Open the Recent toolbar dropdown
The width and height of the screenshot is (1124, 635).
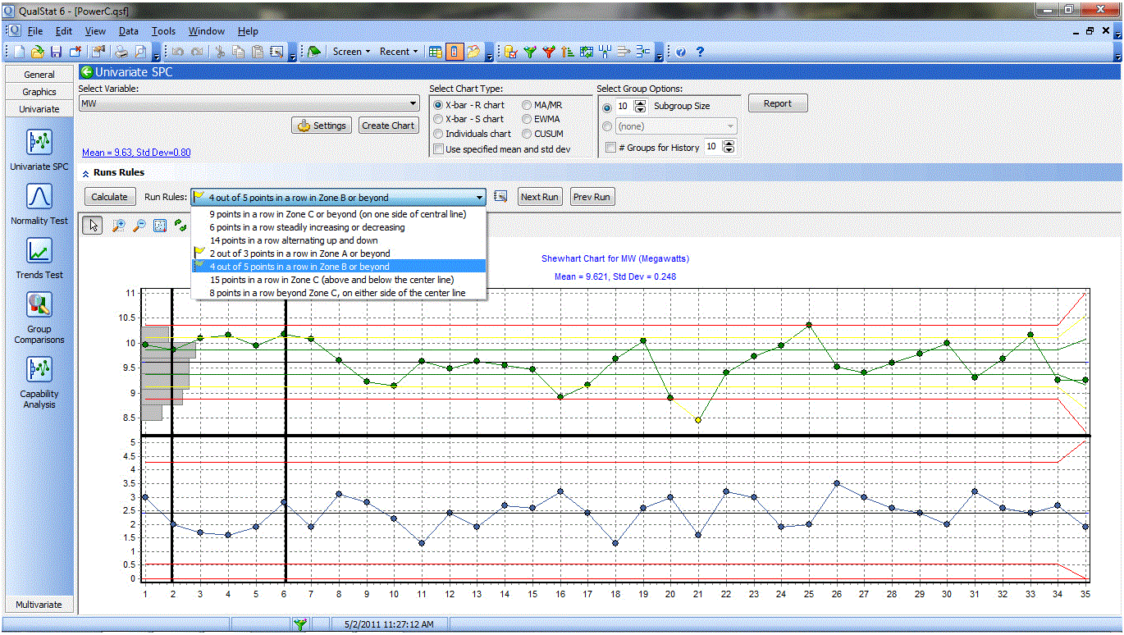398,52
